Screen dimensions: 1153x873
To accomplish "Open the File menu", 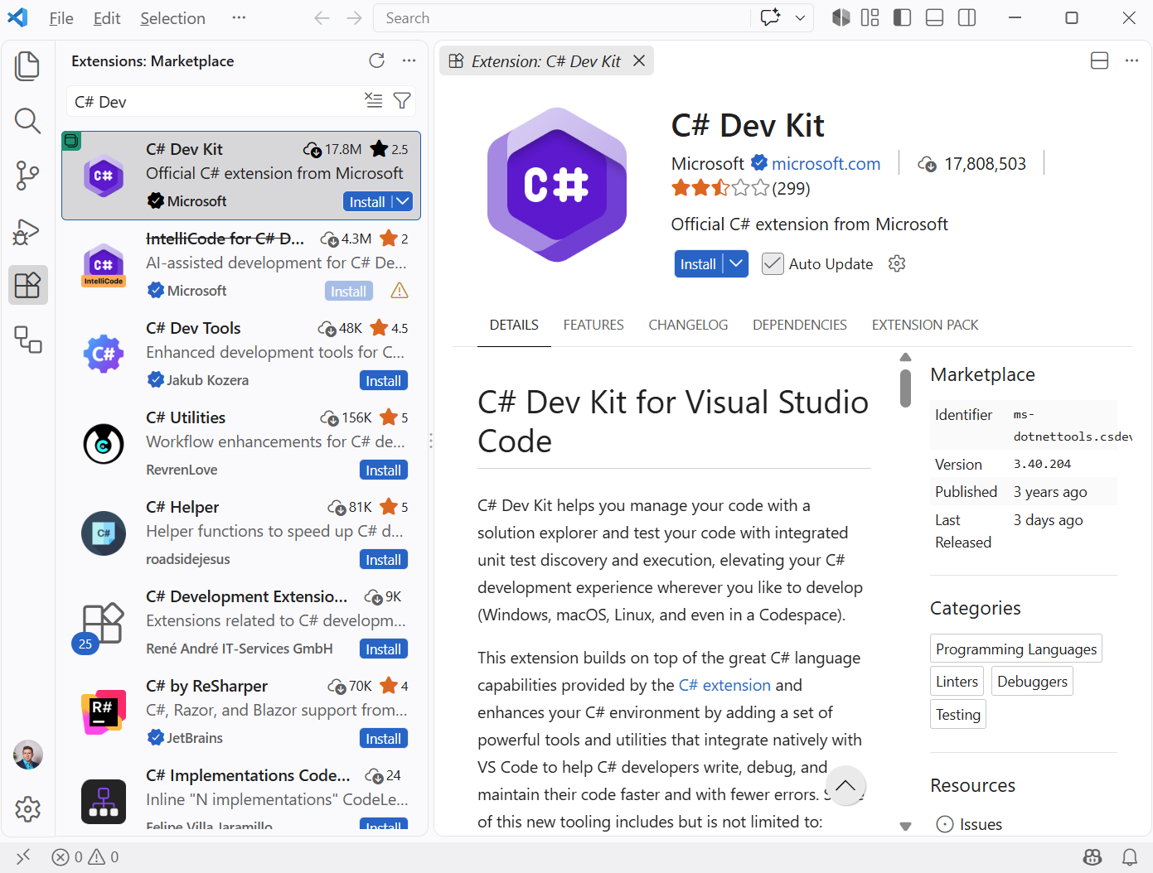I will click(61, 18).
